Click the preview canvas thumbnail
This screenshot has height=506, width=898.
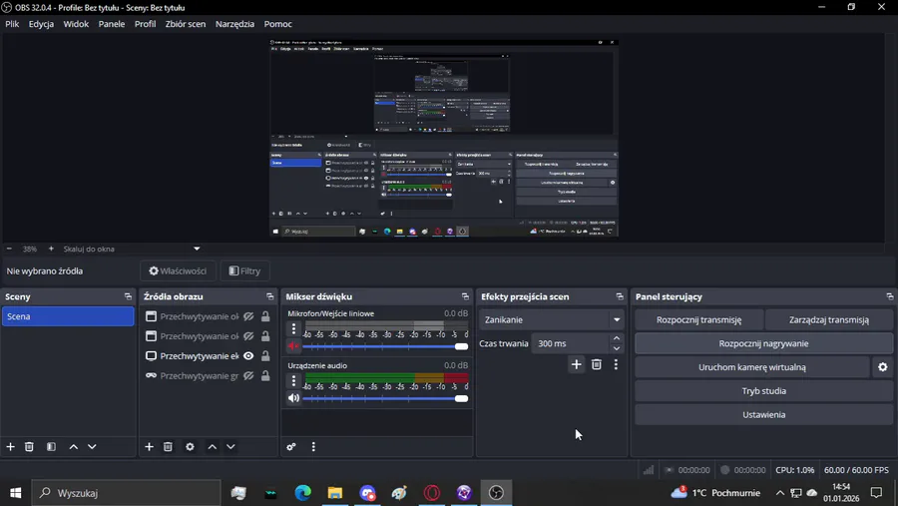coord(444,138)
